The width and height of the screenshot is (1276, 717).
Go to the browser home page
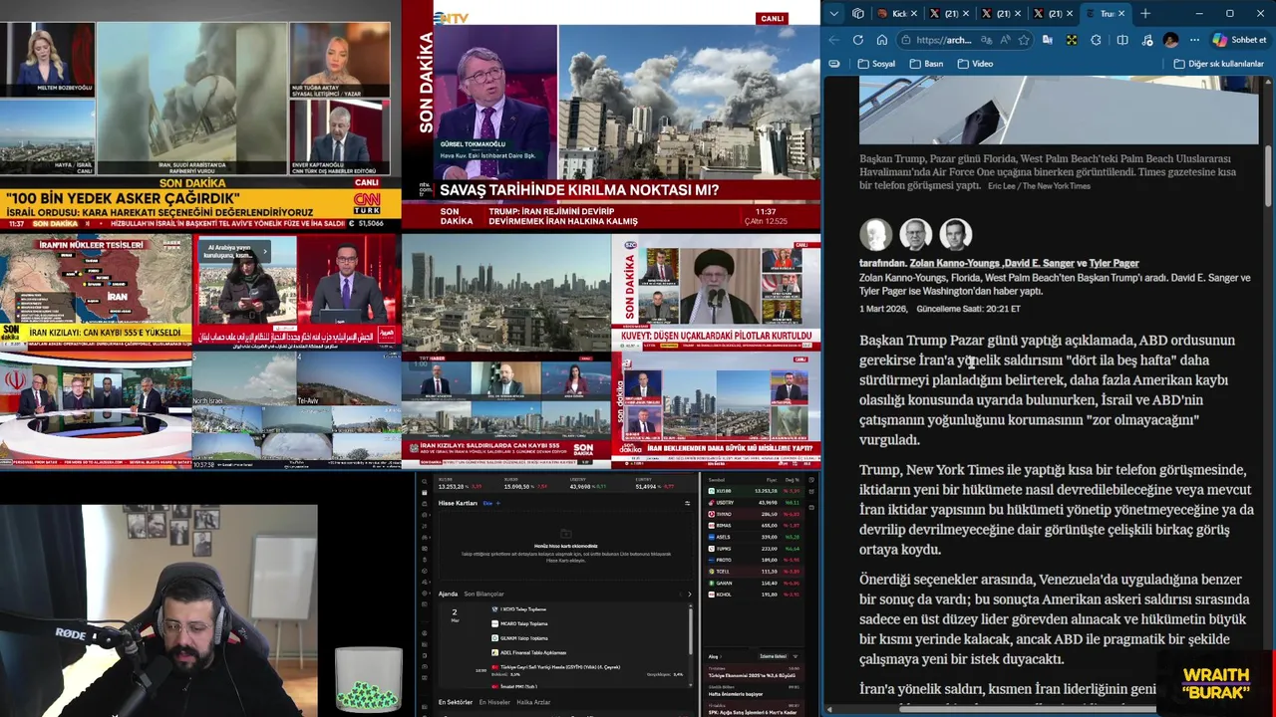coord(882,40)
